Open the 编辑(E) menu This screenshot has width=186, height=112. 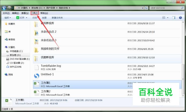pyautogui.click(x=16, y=13)
